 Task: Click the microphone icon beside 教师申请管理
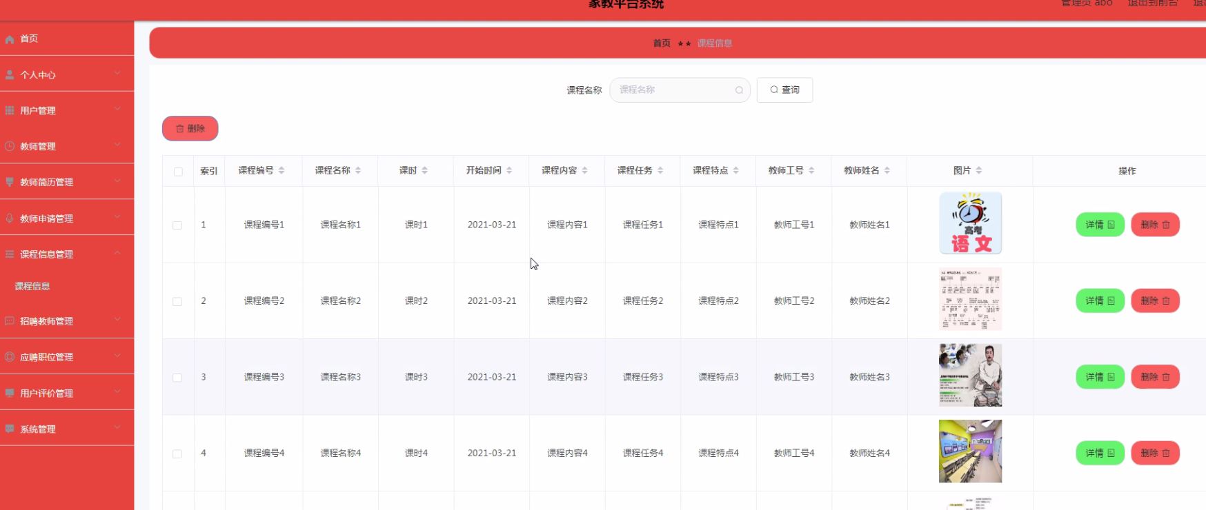coord(10,218)
